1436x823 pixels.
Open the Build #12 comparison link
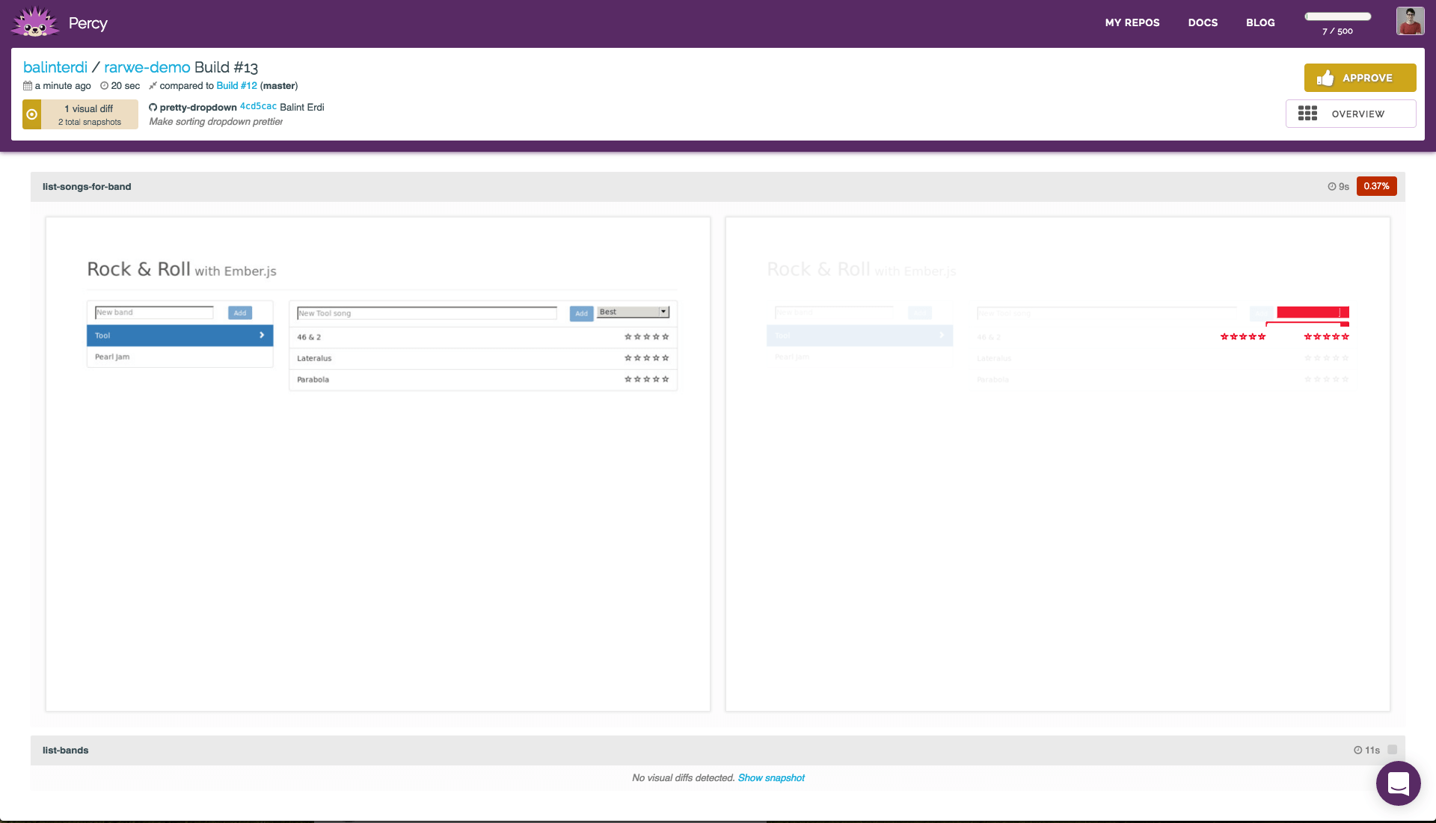coord(236,86)
